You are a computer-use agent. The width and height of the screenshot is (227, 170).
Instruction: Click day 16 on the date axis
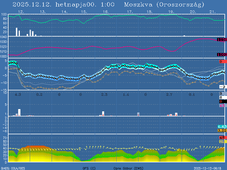point(106,12)
